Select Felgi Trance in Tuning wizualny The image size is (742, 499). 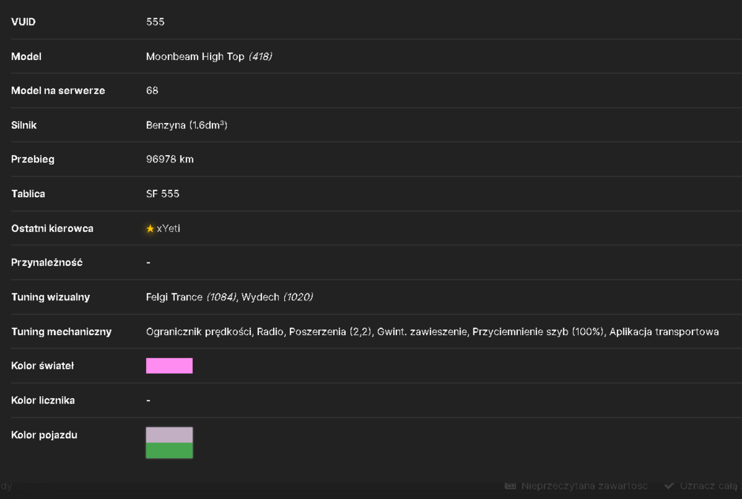click(x=174, y=297)
